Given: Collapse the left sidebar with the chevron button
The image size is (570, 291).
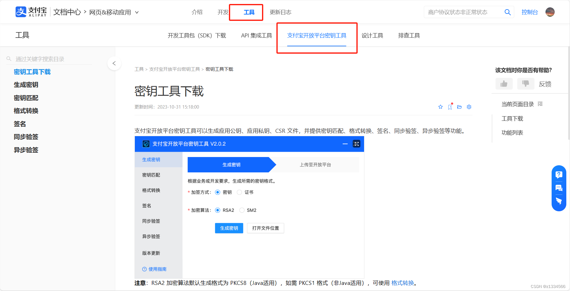Looking at the screenshot, I should 114,63.
